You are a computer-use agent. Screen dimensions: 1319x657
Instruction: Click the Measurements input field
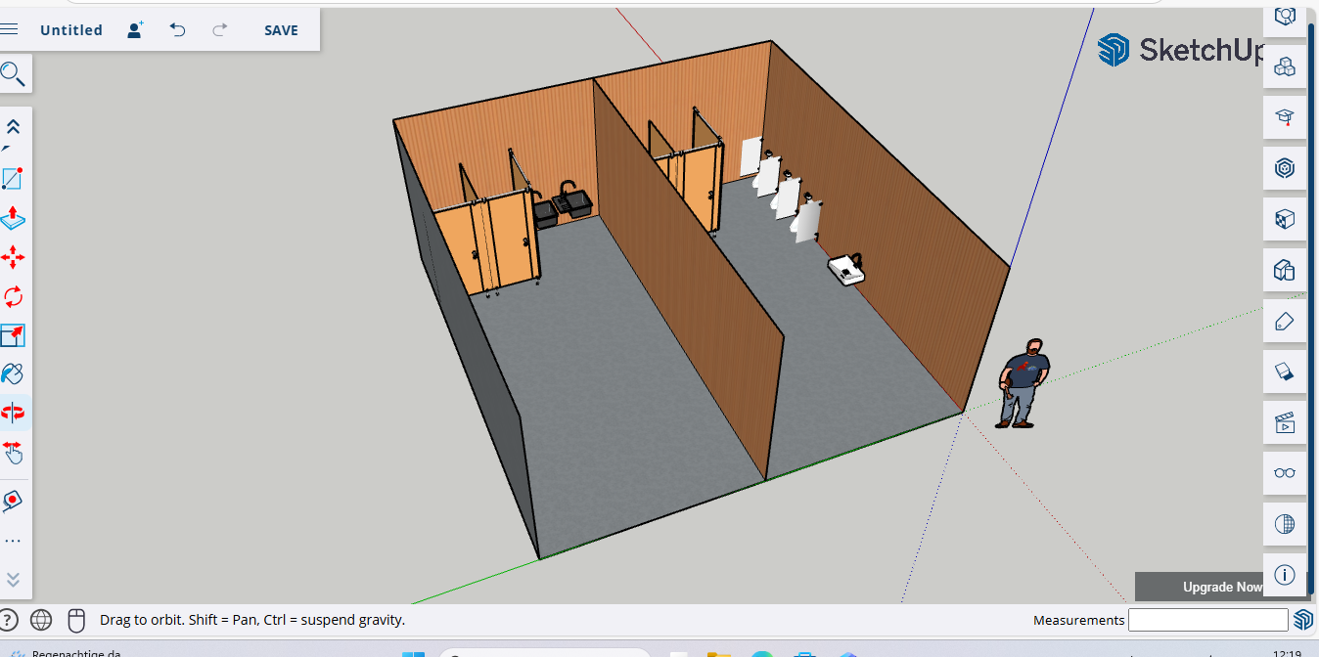click(x=1207, y=620)
